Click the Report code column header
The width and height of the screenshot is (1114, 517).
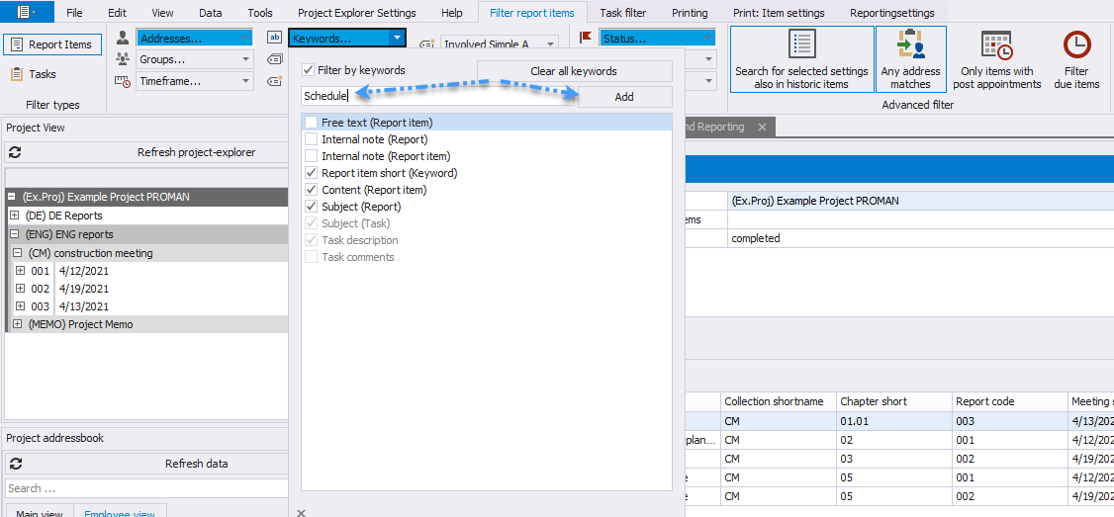point(1009,401)
